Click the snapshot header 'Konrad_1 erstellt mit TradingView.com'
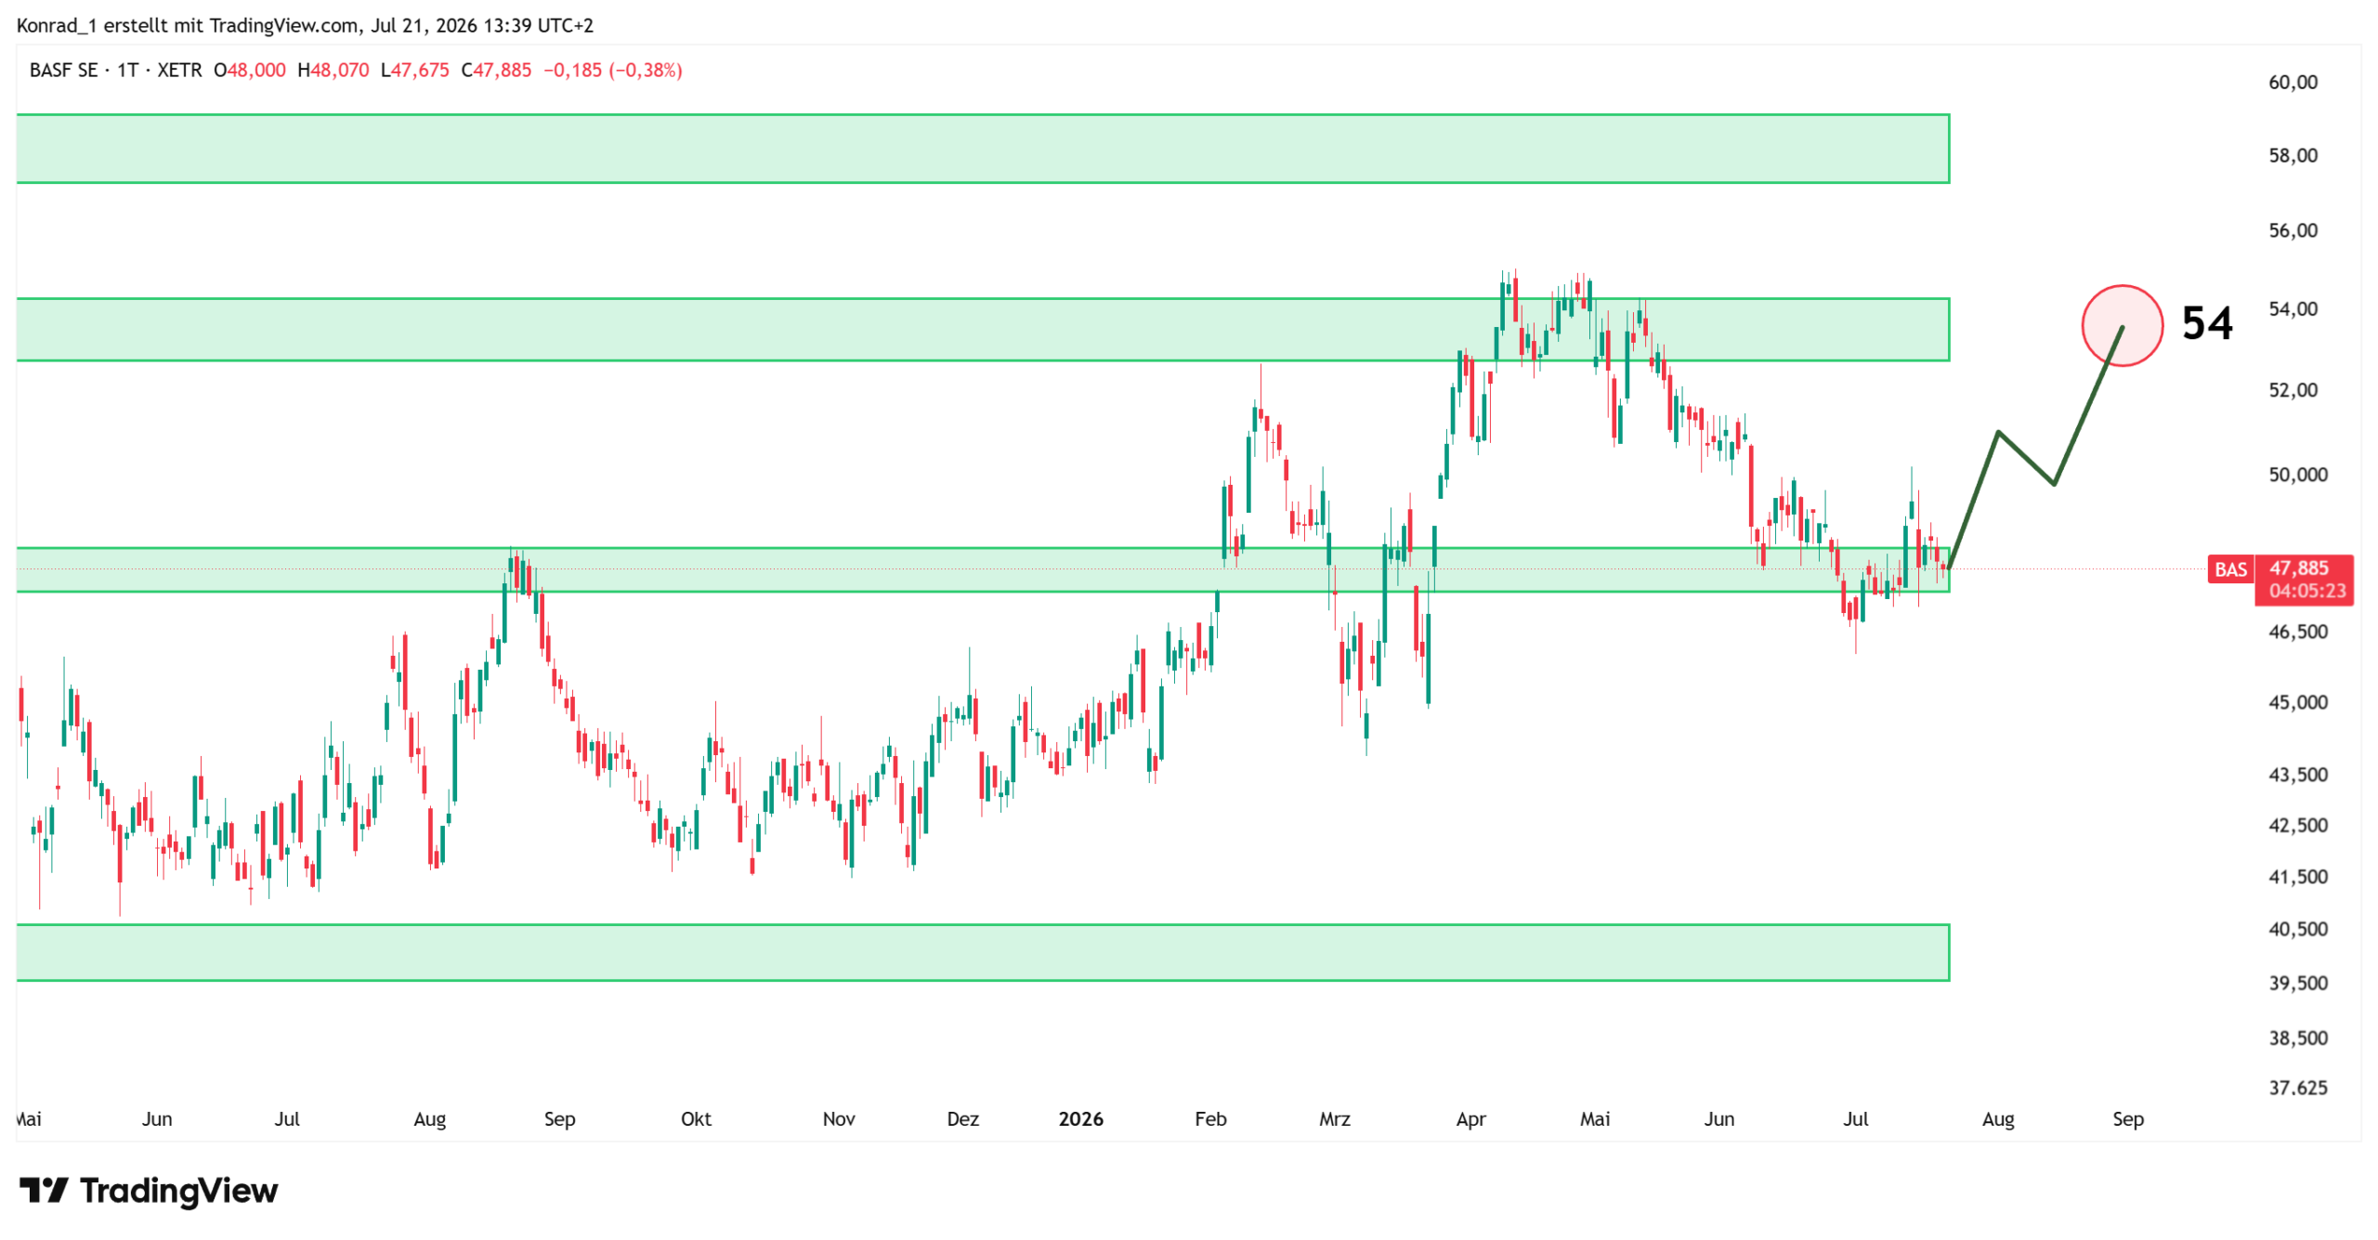 [x=189, y=25]
